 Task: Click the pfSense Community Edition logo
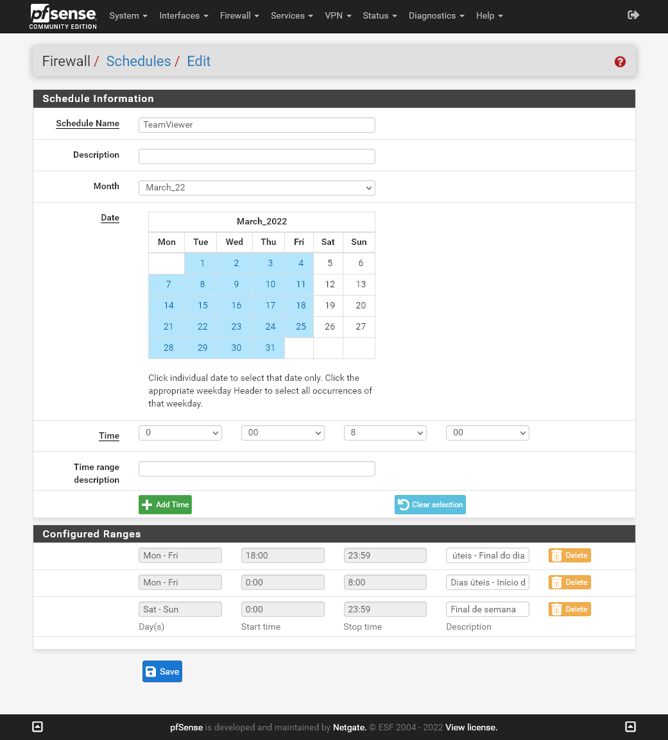(63, 17)
